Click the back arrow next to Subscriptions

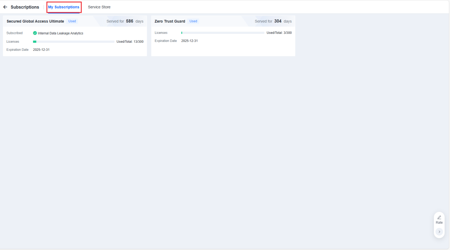5,7
